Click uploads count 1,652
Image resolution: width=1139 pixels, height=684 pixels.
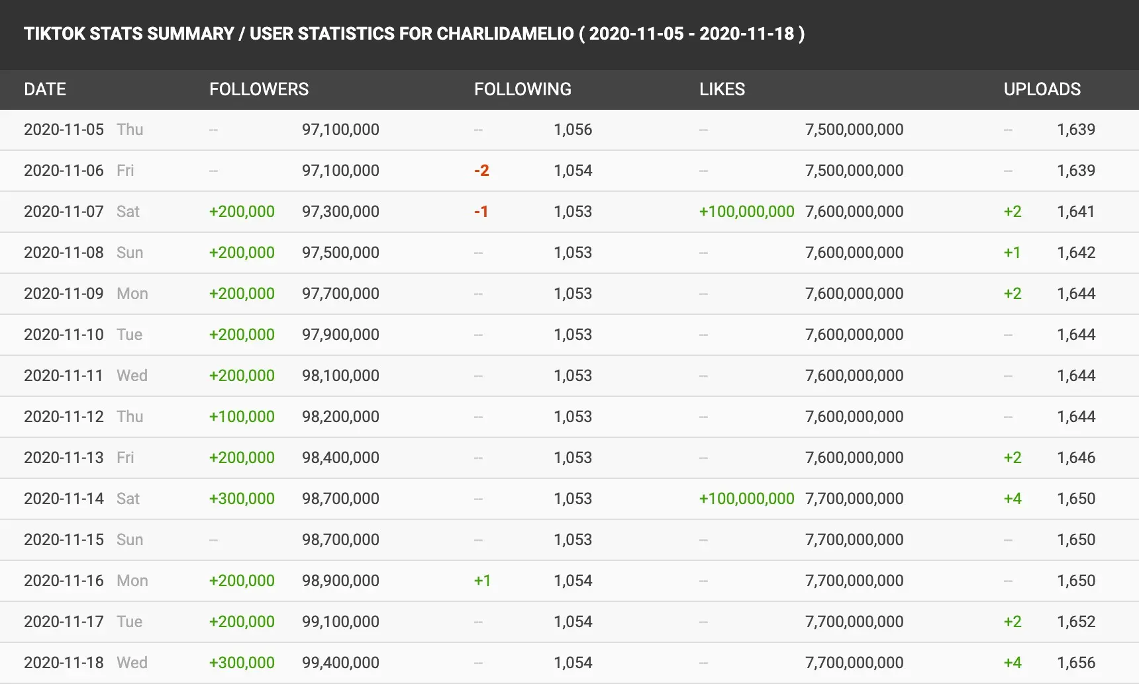point(1076,622)
